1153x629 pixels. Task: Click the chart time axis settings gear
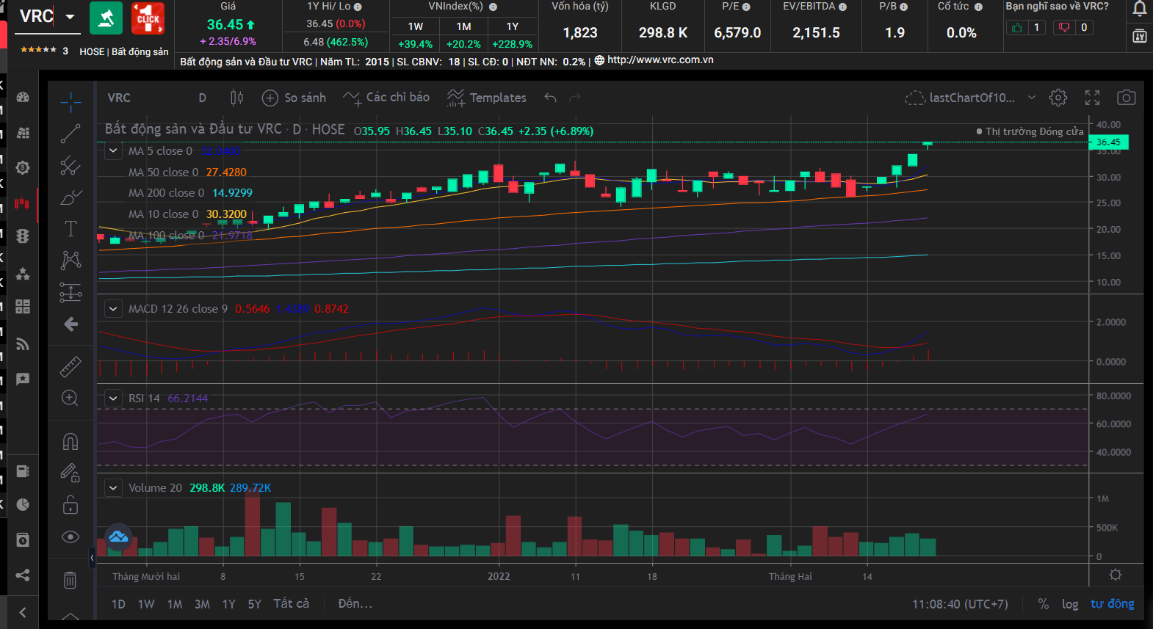1116,575
